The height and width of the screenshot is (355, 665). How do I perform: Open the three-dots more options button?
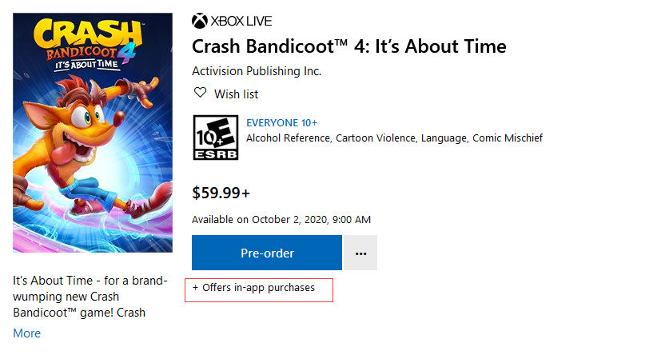click(x=360, y=253)
